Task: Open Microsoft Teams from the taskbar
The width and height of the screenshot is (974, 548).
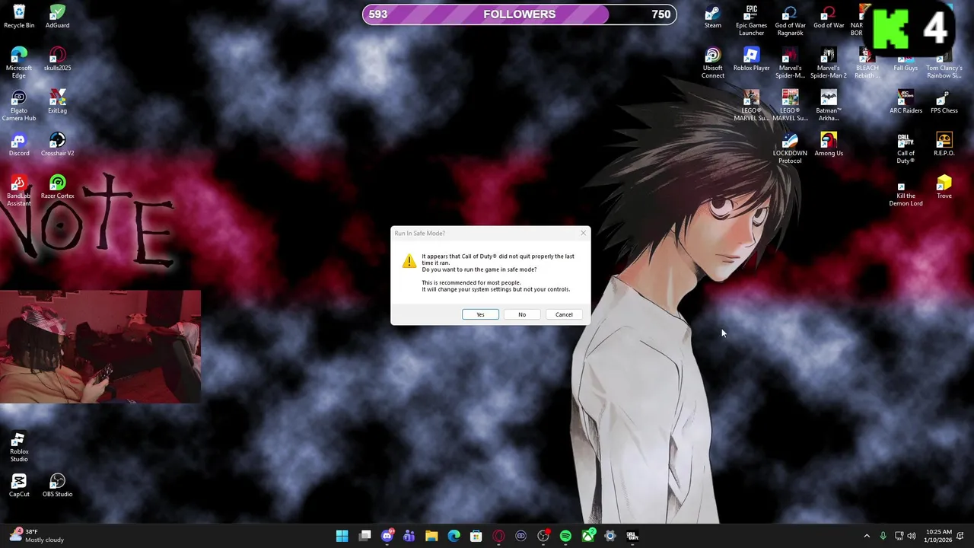Action: [409, 536]
